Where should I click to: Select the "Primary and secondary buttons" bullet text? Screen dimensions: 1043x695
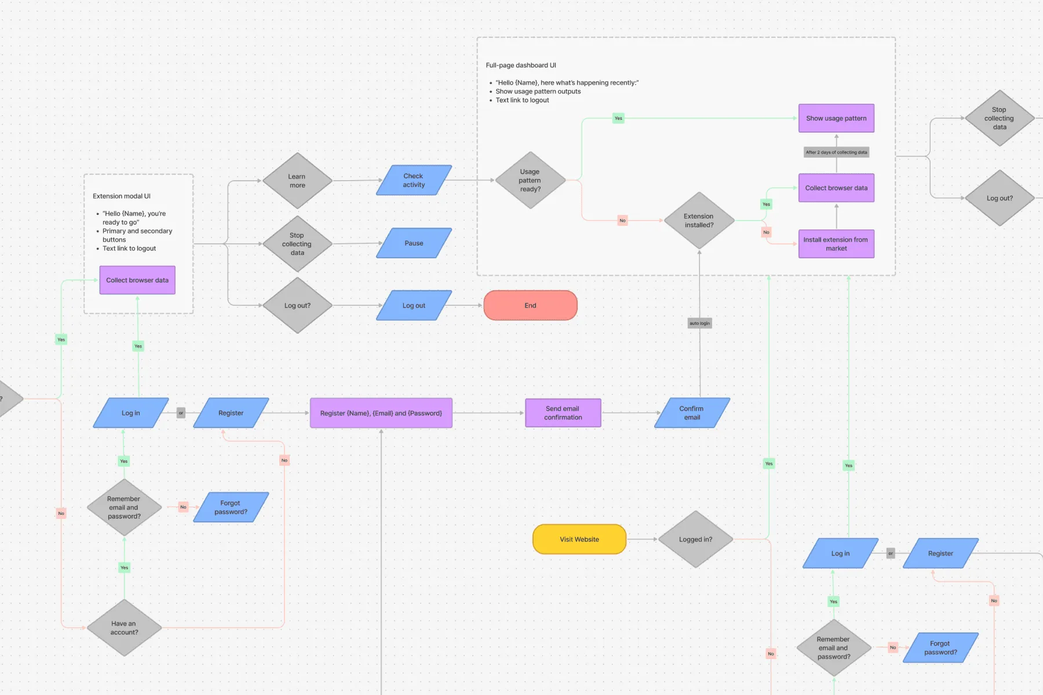coord(137,235)
